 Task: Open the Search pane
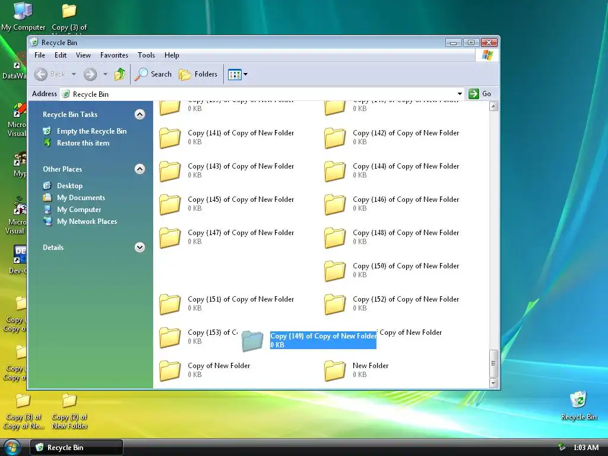[153, 74]
